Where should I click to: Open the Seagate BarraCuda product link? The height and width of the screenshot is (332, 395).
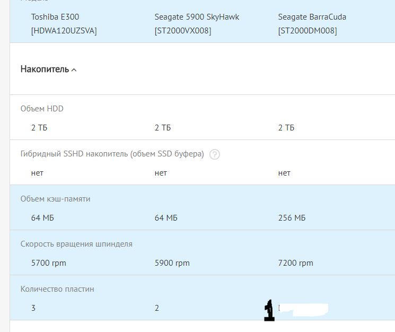click(x=312, y=17)
